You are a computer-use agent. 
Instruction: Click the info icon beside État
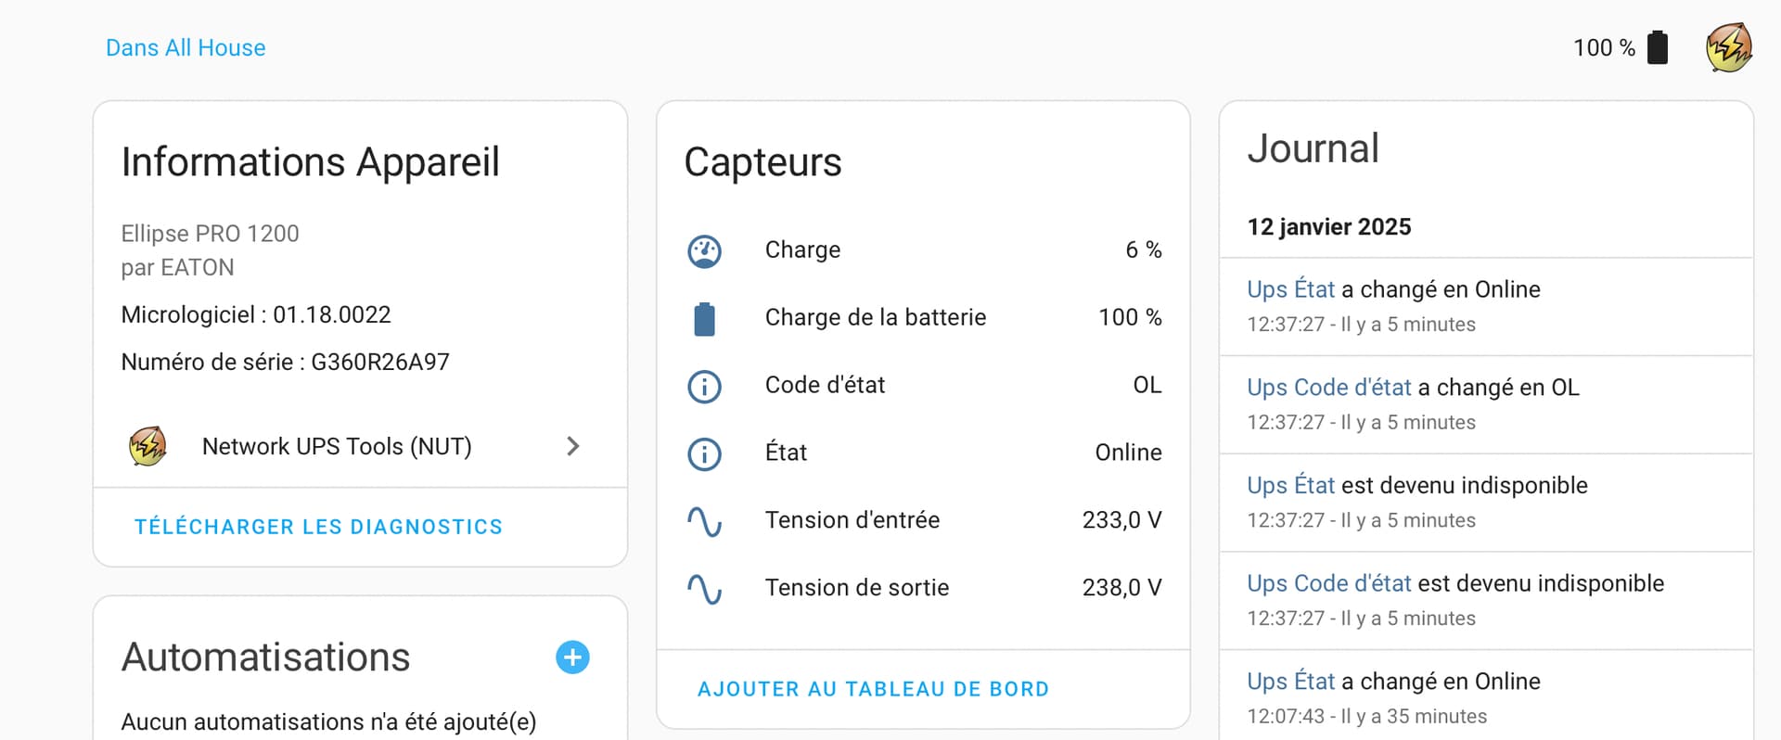pyautogui.click(x=704, y=453)
